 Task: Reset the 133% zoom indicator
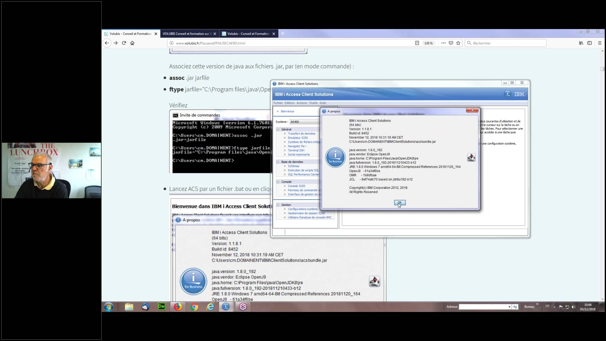click(429, 43)
